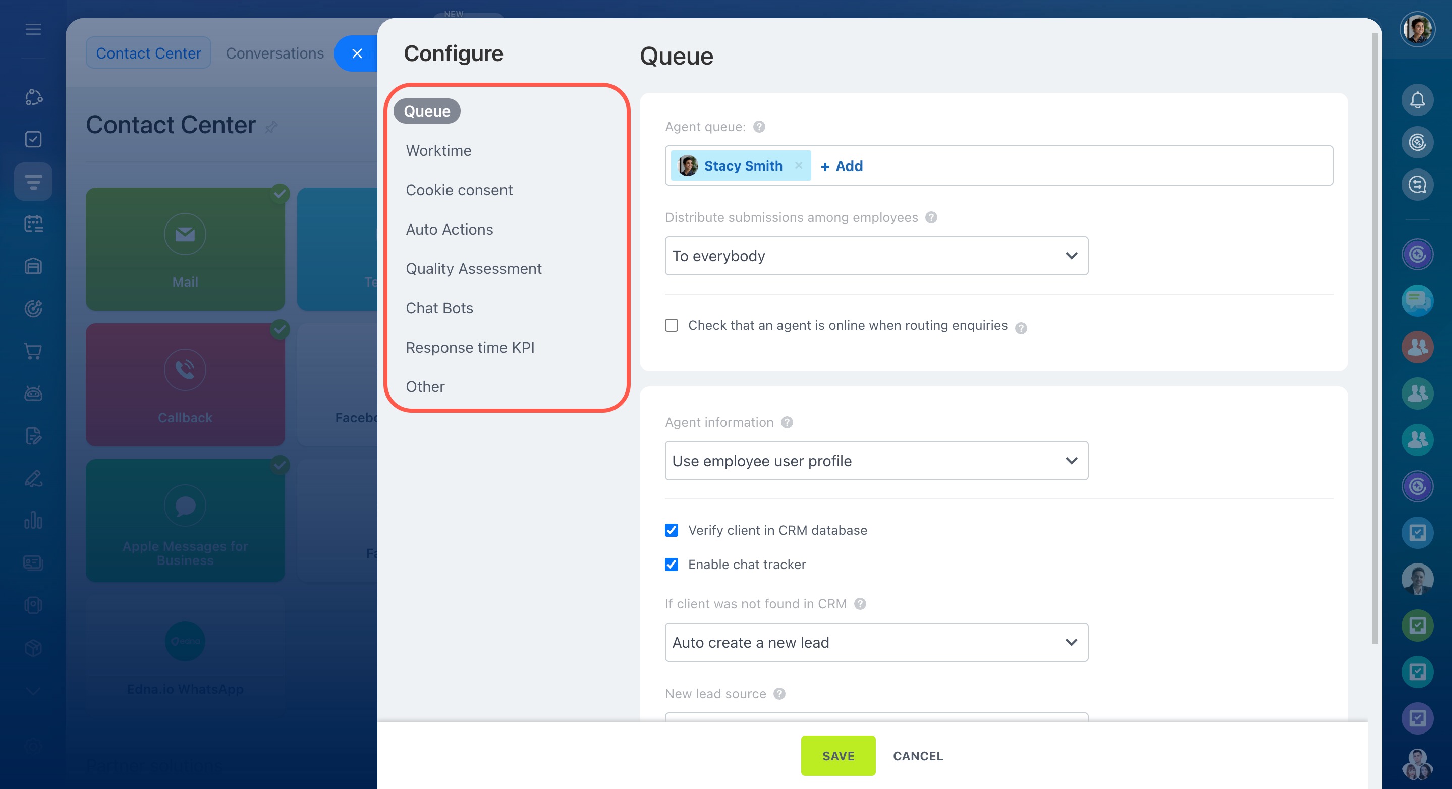Show help for Agent information
The height and width of the screenshot is (789, 1452).
point(787,422)
